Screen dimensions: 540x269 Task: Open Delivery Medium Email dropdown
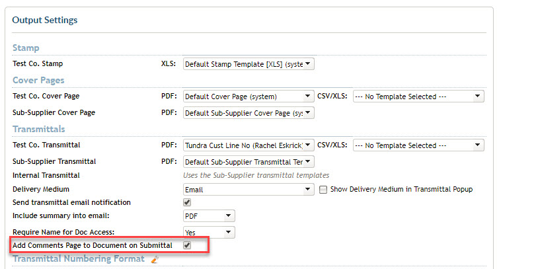click(249, 190)
